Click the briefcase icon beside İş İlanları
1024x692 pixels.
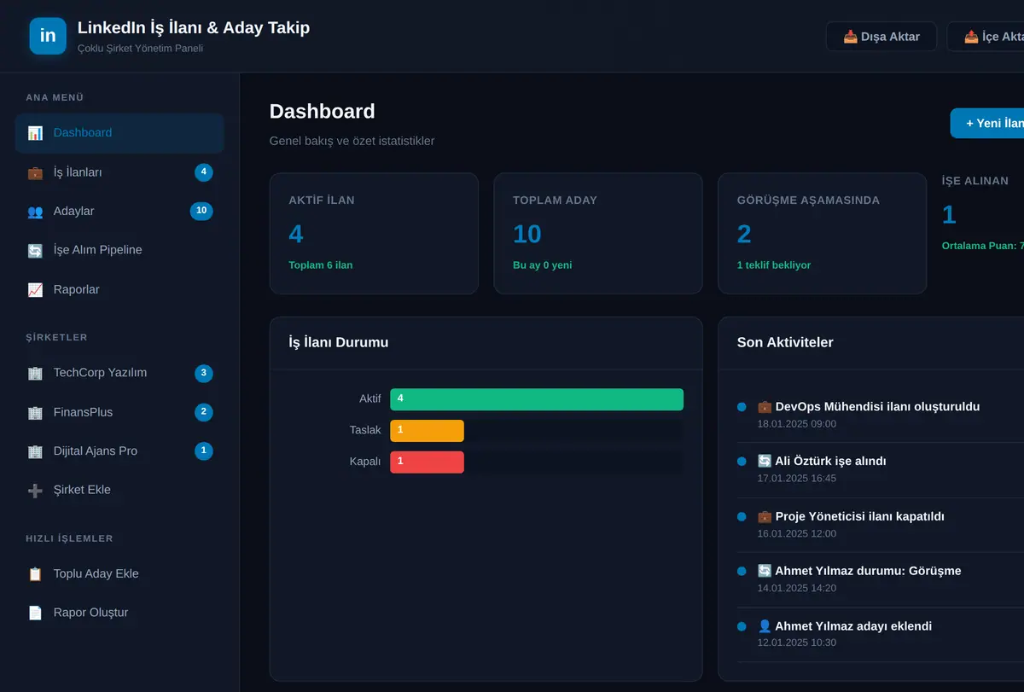(x=35, y=172)
